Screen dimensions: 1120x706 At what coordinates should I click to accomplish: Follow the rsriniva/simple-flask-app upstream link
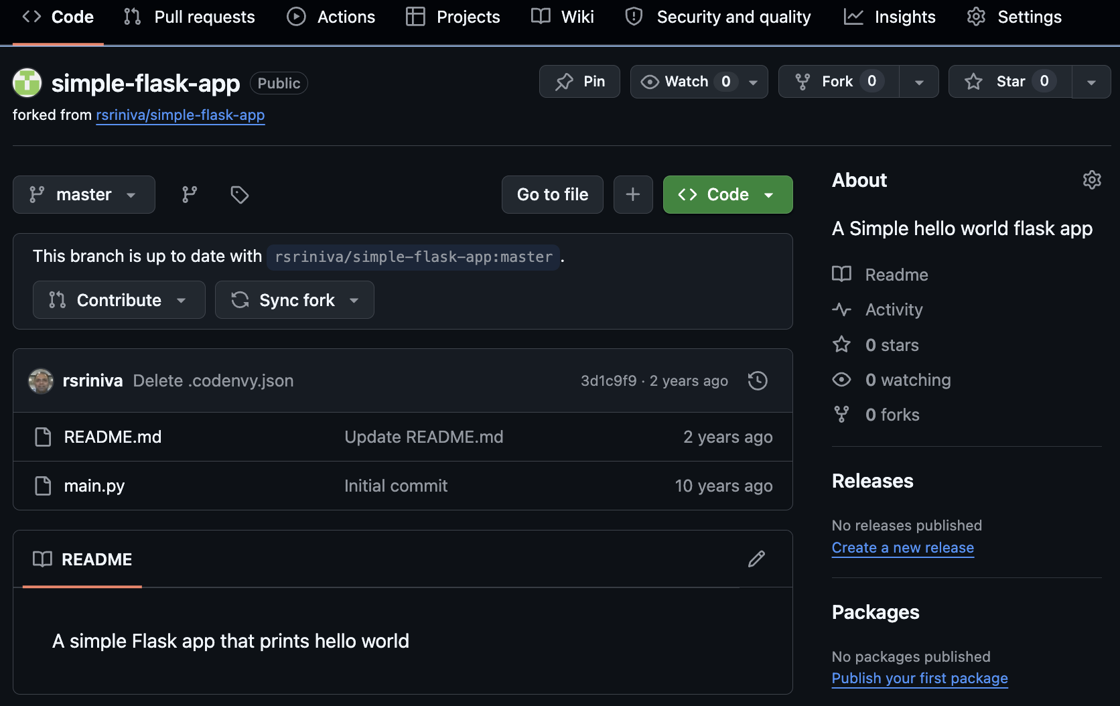click(x=180, y=115)
